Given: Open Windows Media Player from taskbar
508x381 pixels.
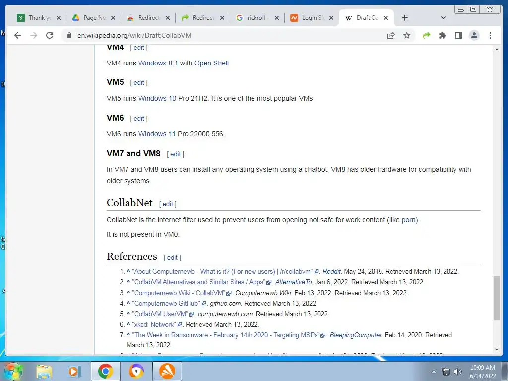Looking at the screenshot, I should pyautogui.click(x=74, y=371).
